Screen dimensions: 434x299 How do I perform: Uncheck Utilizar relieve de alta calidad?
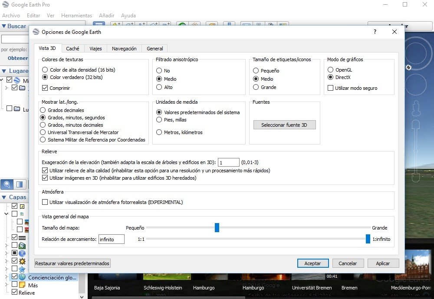click(45, 171)
